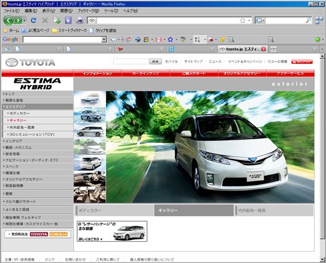Screen dimensions: 326x263
Task: Select the front grille close-up thumbnail
Action: (x=90, y=99)
